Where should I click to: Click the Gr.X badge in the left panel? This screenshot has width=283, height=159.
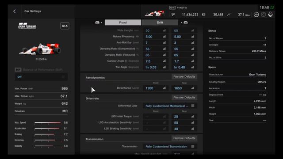click(x=65, y=26)
